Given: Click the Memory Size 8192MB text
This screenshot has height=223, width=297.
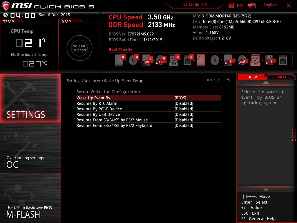Looking at the screenshot, I should [x=214, y=27].
